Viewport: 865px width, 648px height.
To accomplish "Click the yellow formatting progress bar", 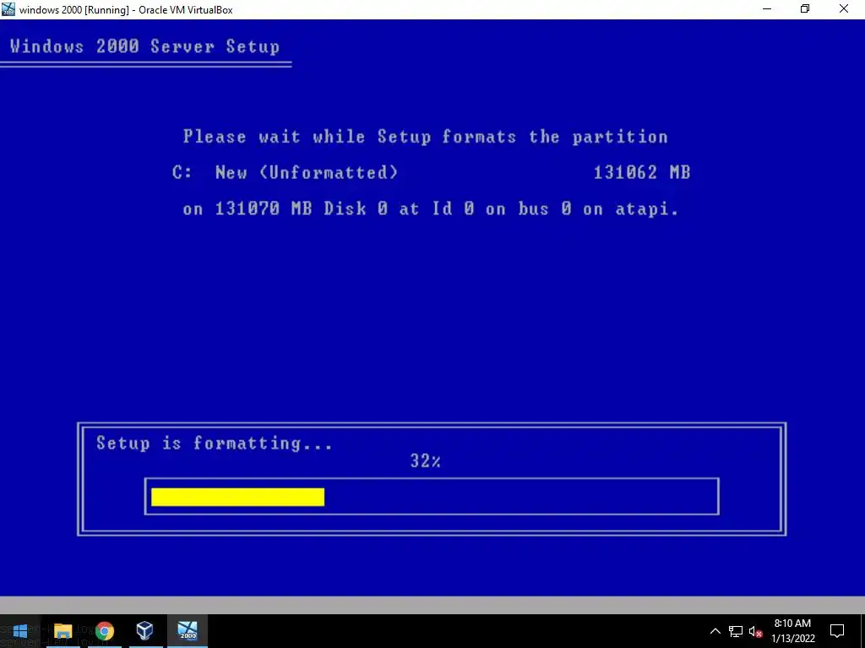I will click(237, 496).
